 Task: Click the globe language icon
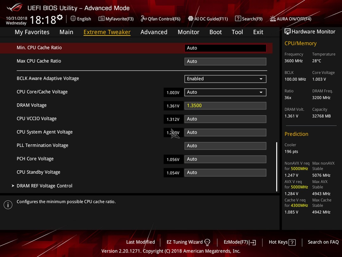[x=73, y=19]
